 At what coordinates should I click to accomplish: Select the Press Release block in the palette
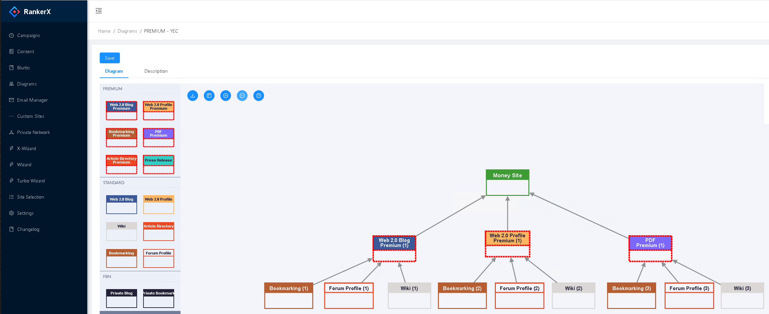tap(158, 164)
